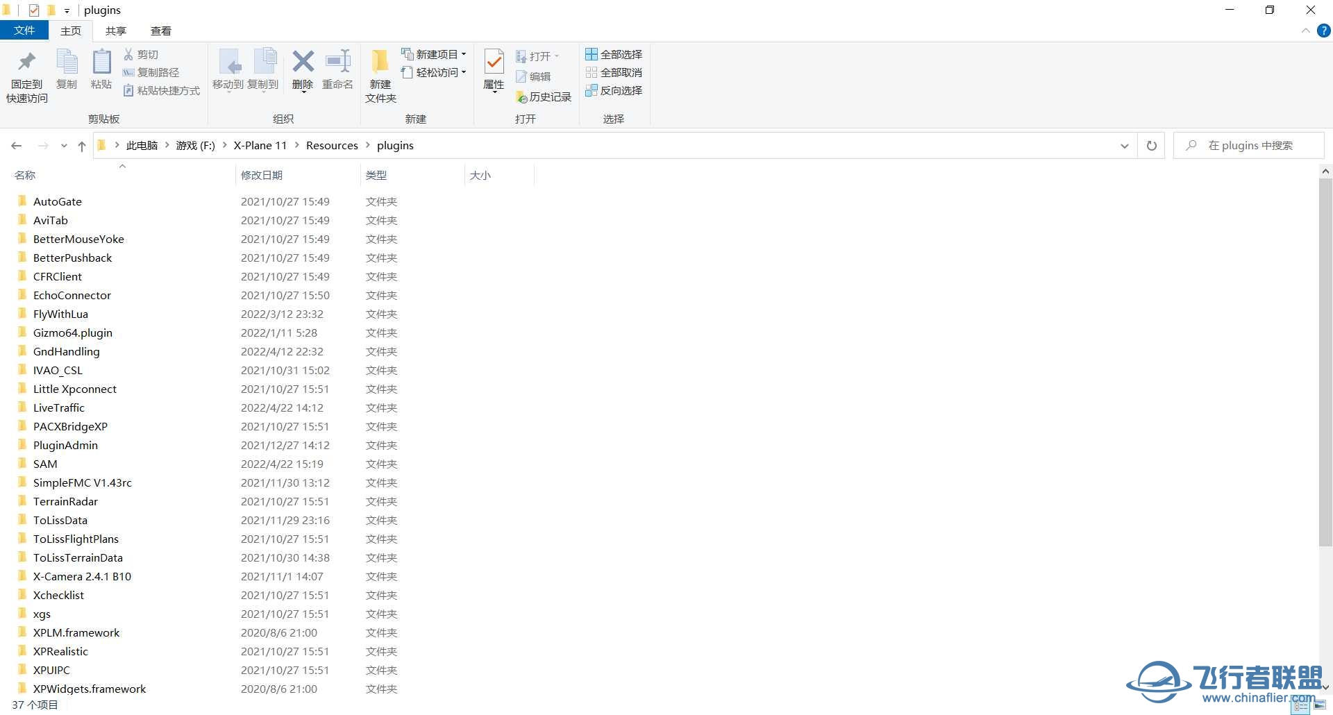The image size is (1333, 715).
Task: Open the Easy access (轻松访问) dropdown
Action: click(434, 72)
